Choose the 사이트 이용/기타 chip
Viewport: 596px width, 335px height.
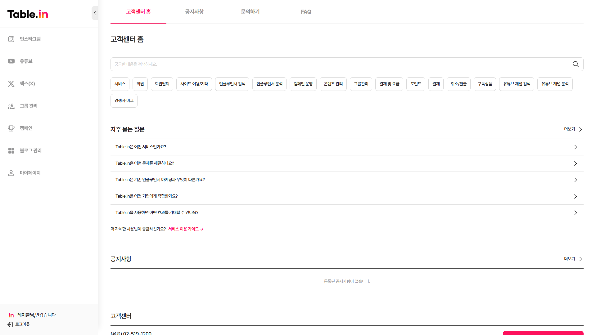pos(194,84)
